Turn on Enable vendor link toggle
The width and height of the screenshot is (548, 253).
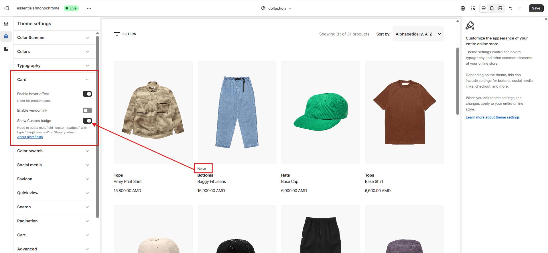87,110
